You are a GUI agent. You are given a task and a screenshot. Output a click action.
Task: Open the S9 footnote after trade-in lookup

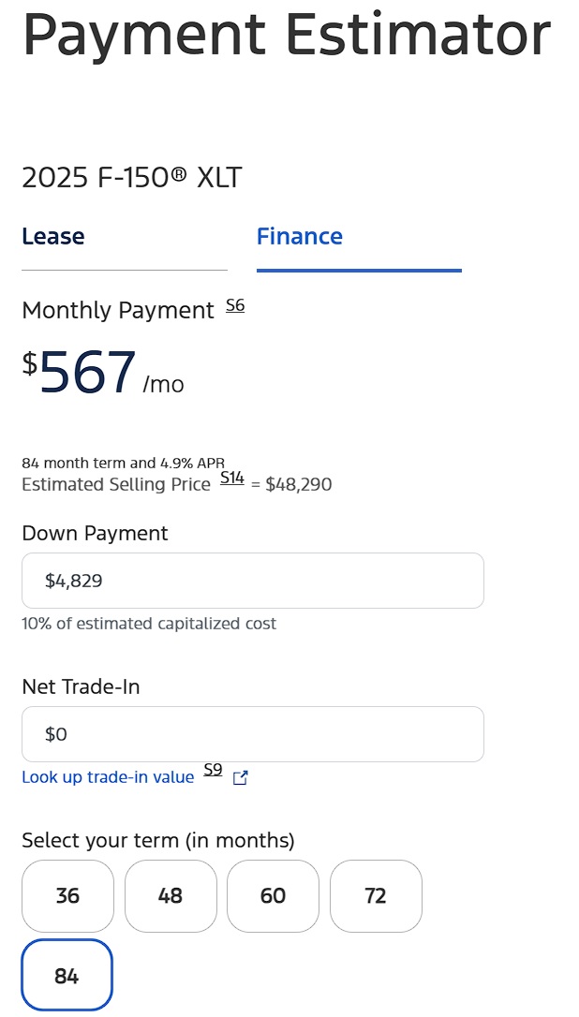click(x=213, y=771)
